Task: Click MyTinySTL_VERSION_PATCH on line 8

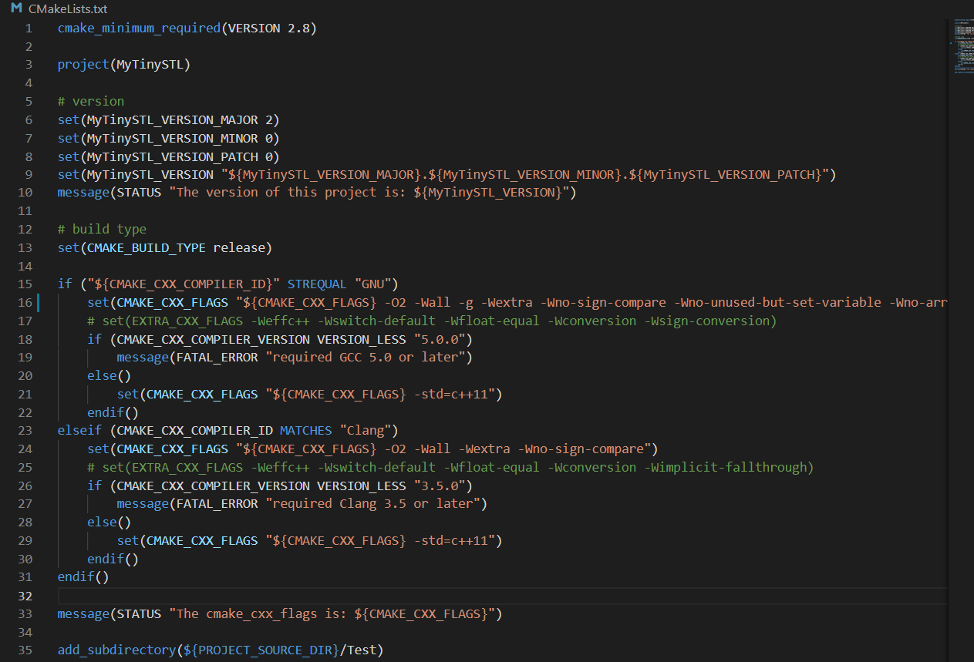Action: tap(172, 156)
